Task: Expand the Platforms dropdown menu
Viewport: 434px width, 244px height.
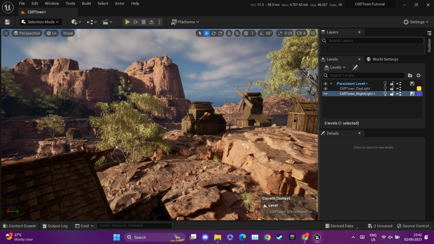Action: 185,22
